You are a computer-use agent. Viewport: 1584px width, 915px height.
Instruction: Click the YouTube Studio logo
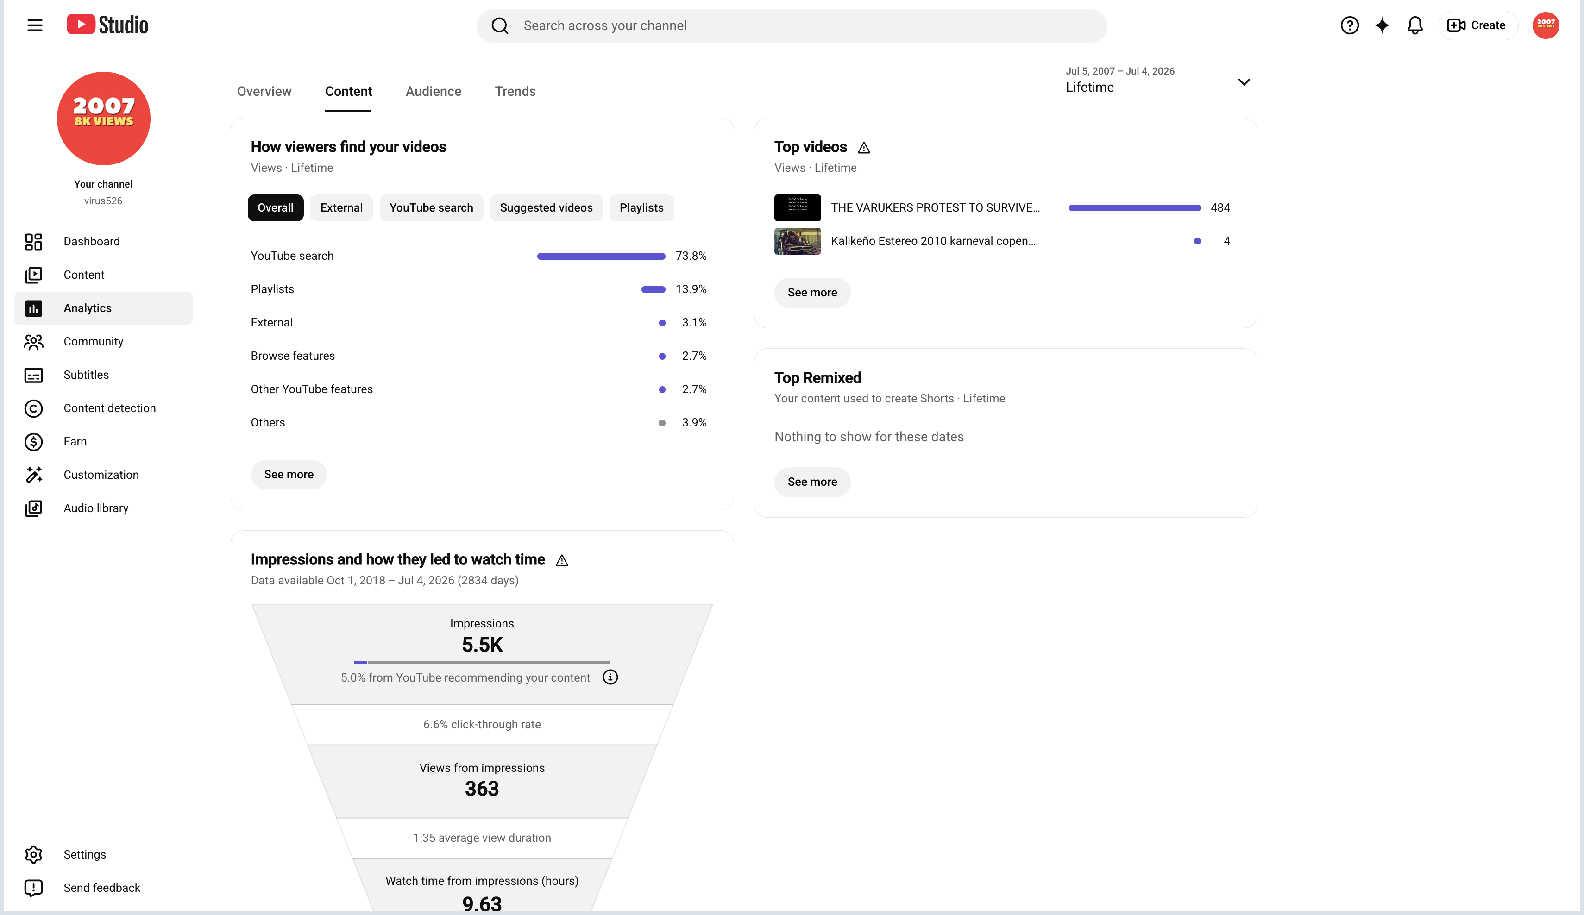coord(107,25)
